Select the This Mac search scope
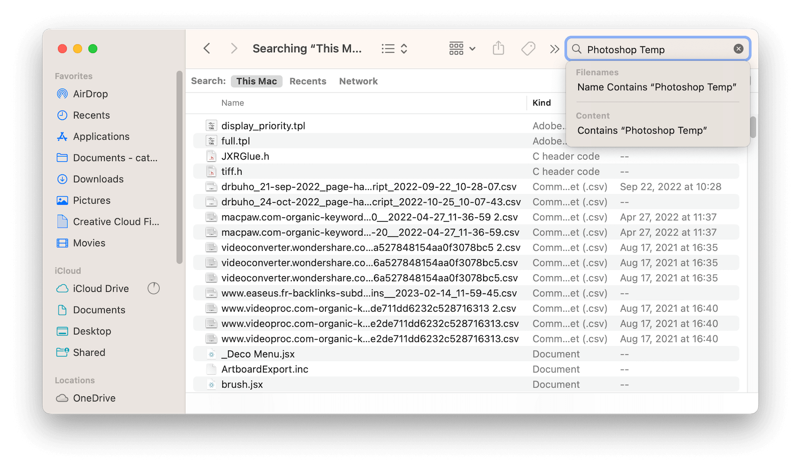This screenshot has width=801, height=470. click(256, 81)
